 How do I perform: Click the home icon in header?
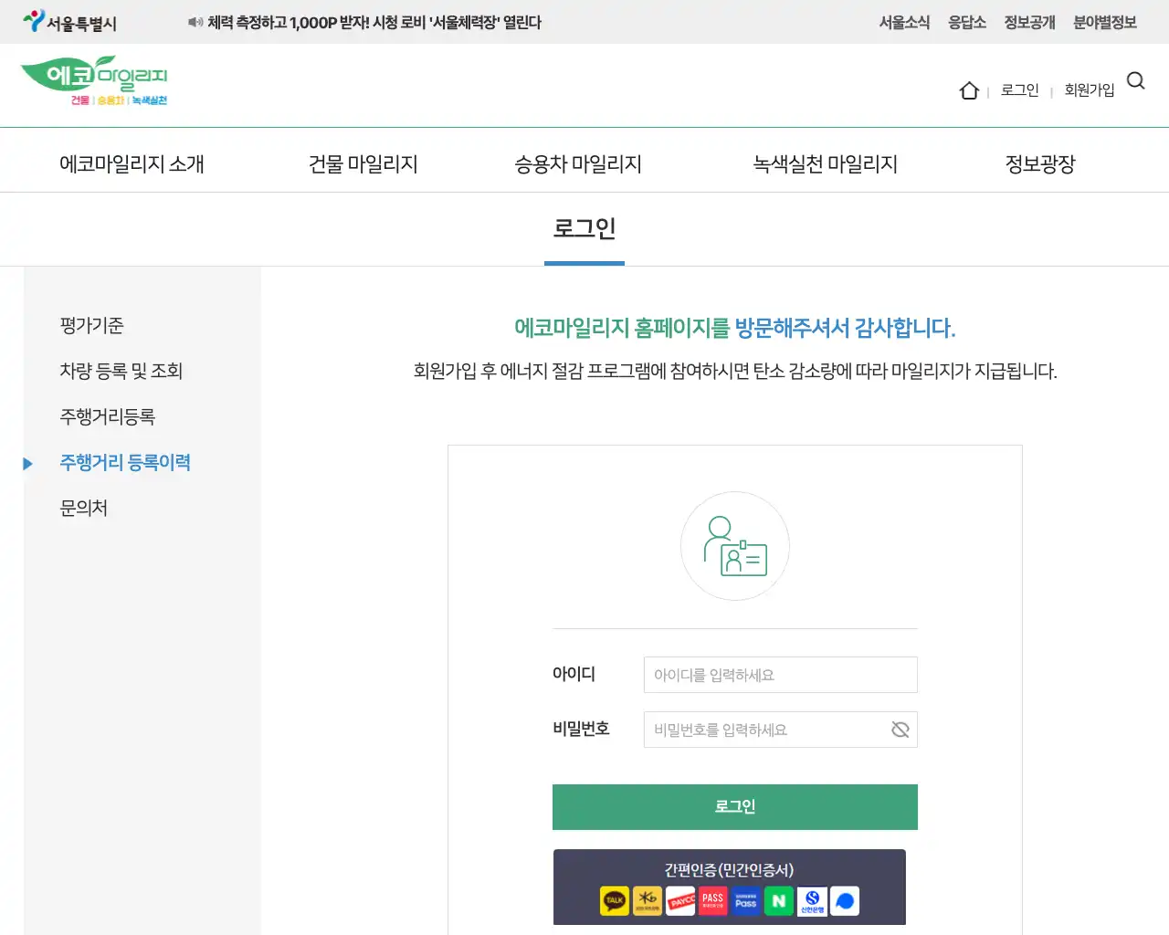pyautogui.click(x=969, y=90)
